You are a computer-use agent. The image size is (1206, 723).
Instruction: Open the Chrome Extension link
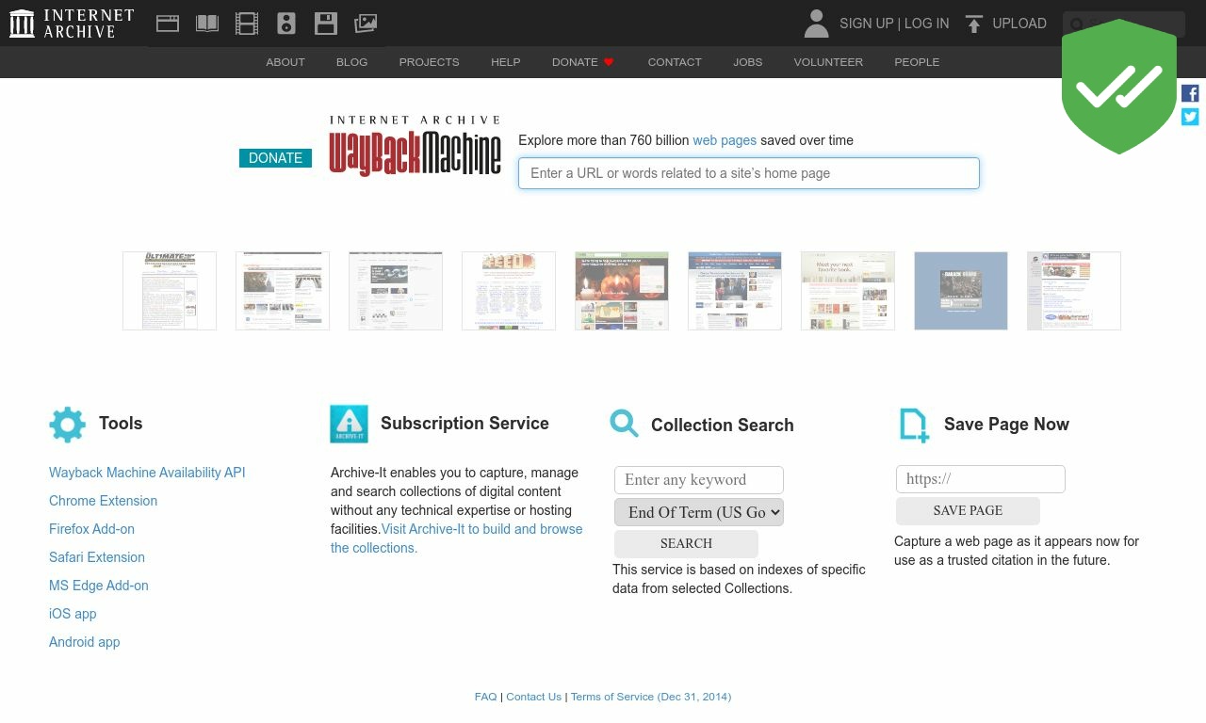(x=103, y=501)
